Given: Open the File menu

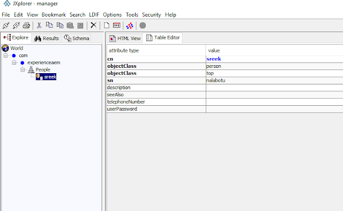Looking at the screenshot, I should [6, 14].
